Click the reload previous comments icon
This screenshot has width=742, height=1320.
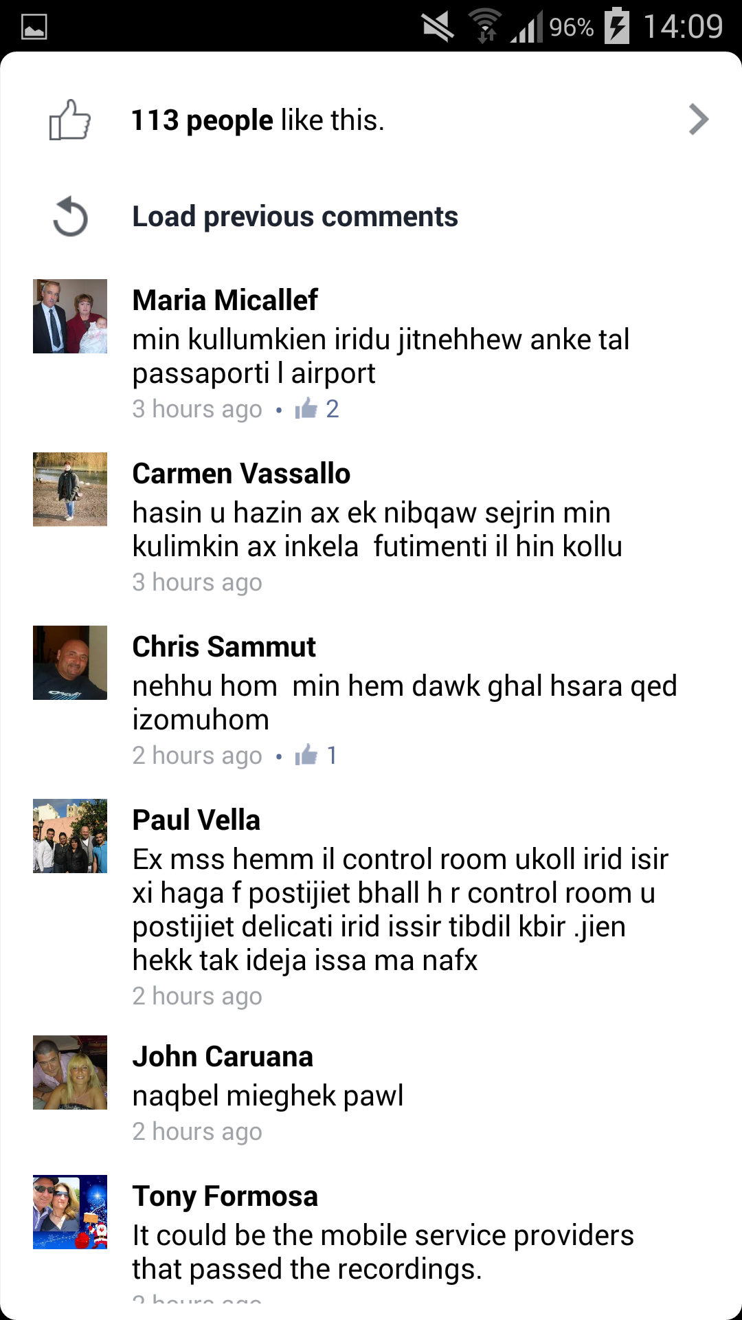[x=70, y=217]
